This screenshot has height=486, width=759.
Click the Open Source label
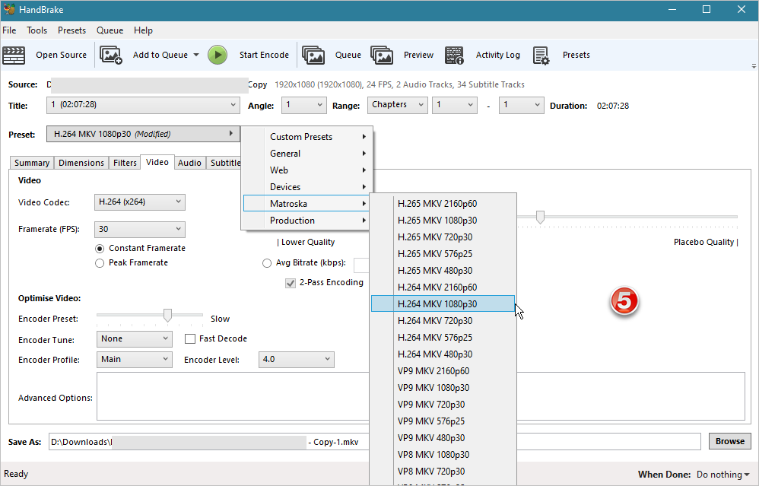tap(61, 56)
